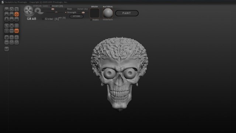Toggle the Strength pressure radio
The image size is (236, 133).
(66, 12)
